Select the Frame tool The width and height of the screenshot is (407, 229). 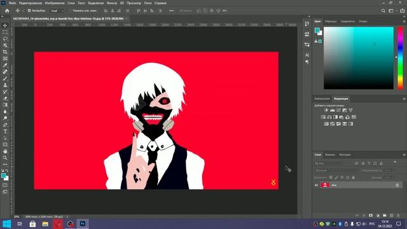5,59
